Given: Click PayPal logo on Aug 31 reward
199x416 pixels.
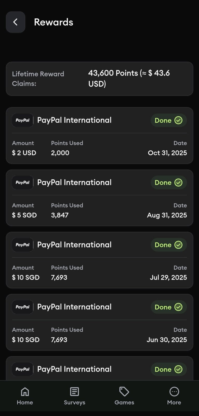Looking at the screenshot, I should click(23, 182).
